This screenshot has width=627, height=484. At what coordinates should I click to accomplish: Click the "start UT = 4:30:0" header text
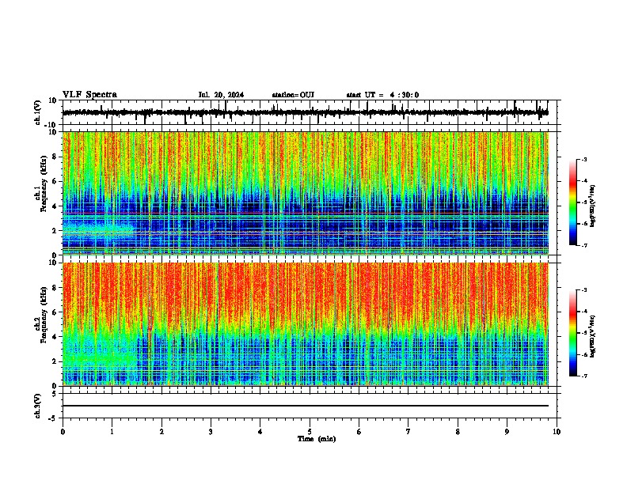point(382,95)
